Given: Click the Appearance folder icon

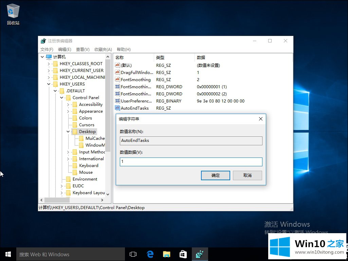Looking at the screenshot, I should (x=75, y=111).
